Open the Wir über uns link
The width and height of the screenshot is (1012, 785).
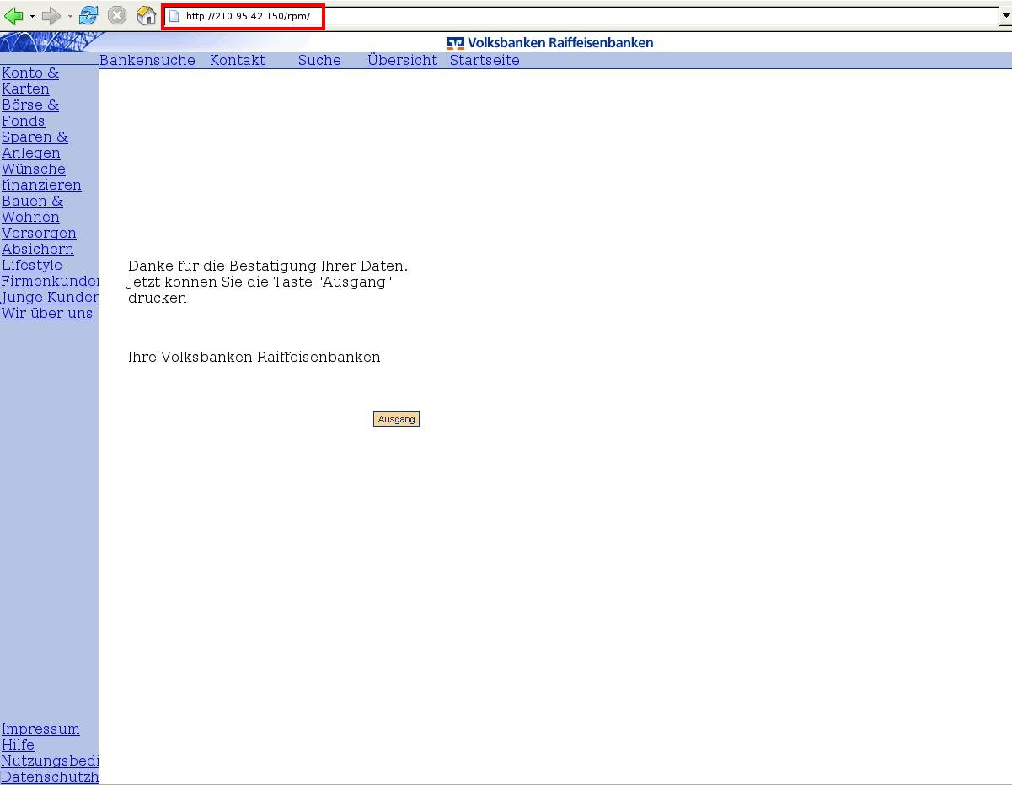[47, 314]
